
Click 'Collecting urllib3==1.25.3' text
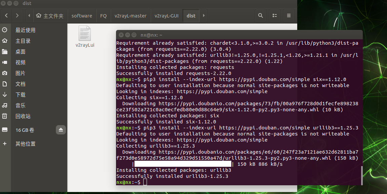point(156,146)
